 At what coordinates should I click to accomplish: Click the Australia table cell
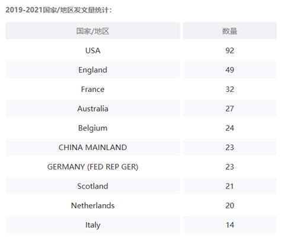pyautogui.click(x=92, y=109)
